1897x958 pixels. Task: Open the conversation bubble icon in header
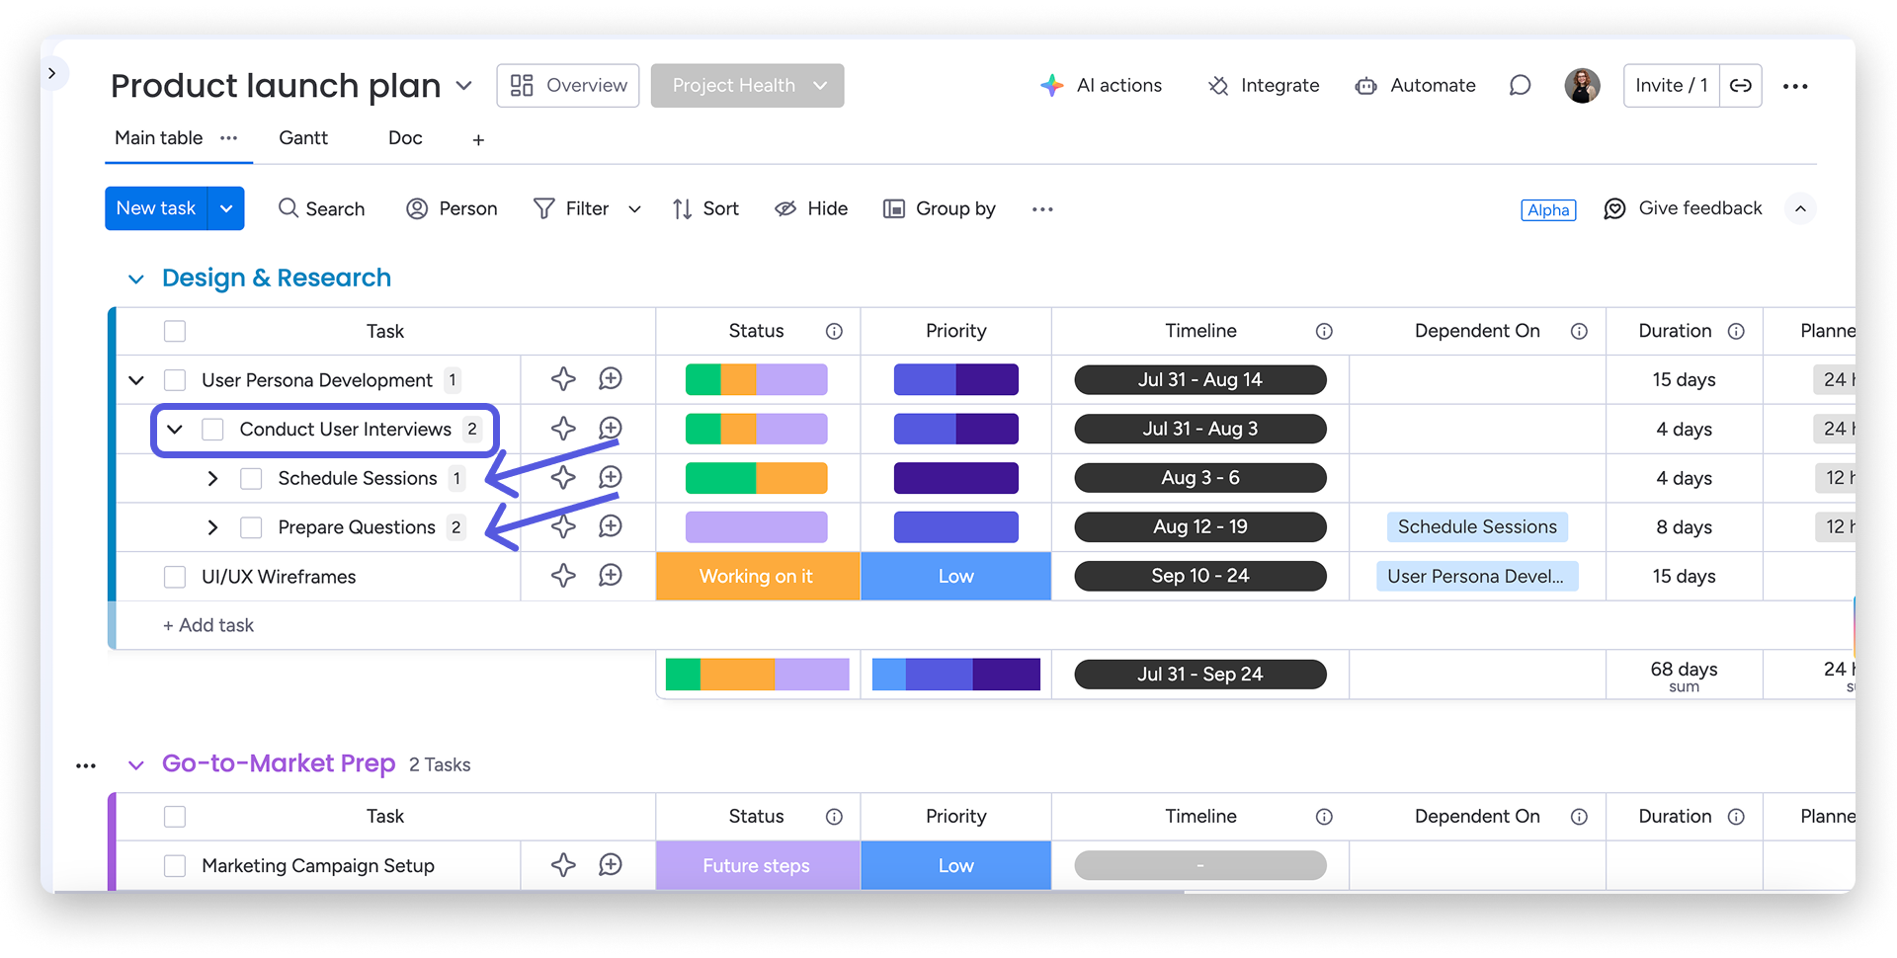pos(1520,86)
